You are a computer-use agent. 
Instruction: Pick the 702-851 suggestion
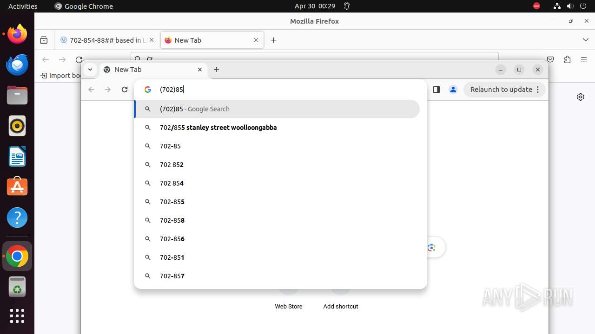point(277,257)
